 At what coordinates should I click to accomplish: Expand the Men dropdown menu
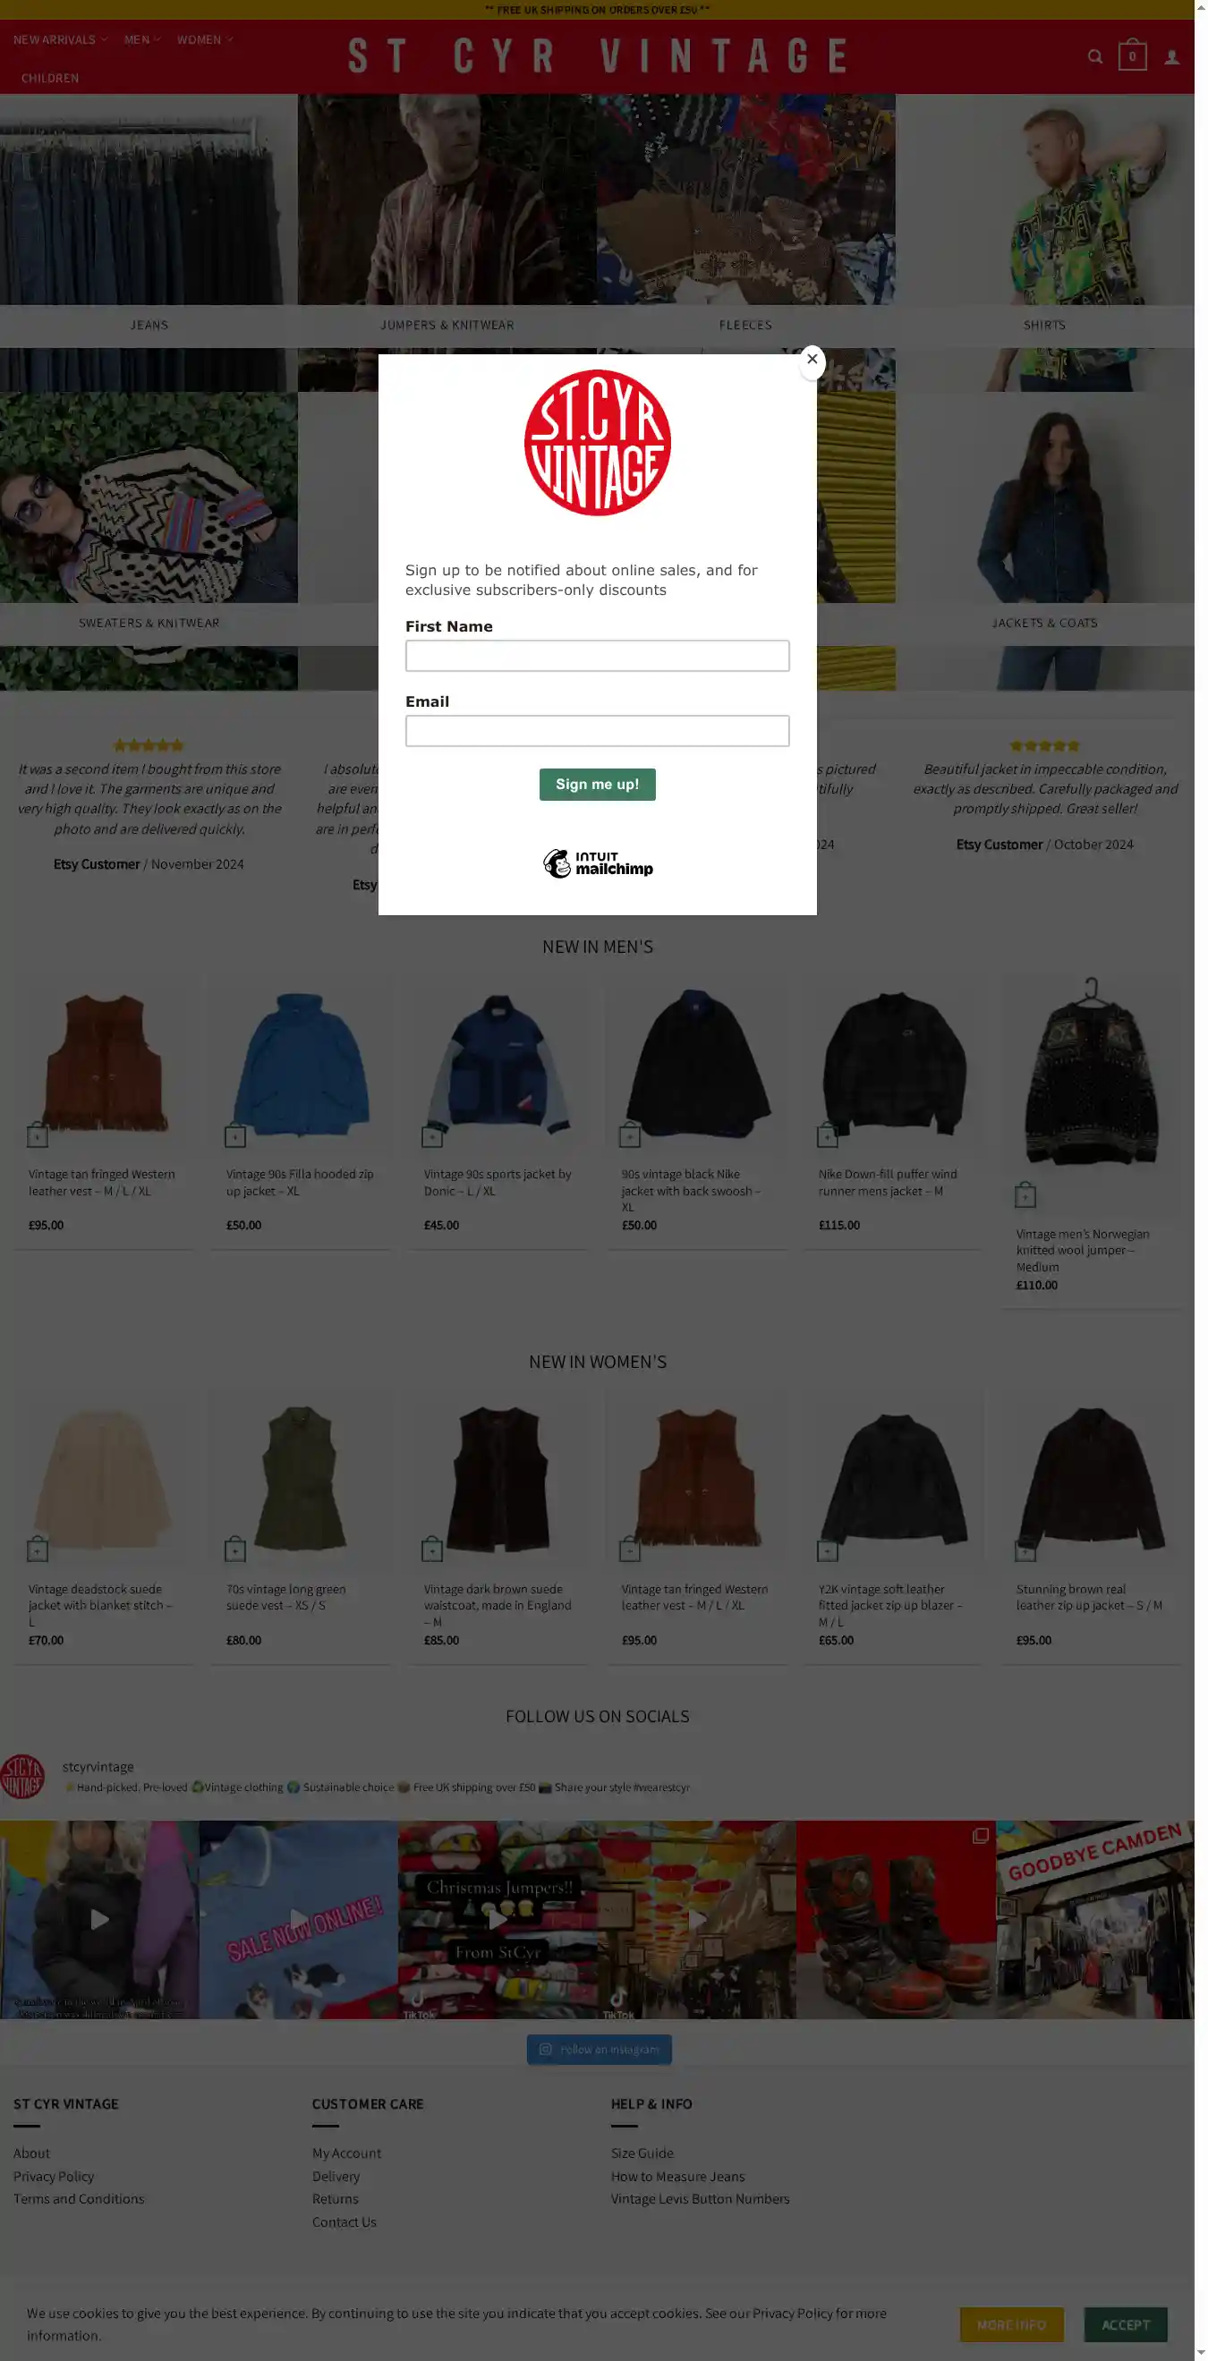coord(142,39)
